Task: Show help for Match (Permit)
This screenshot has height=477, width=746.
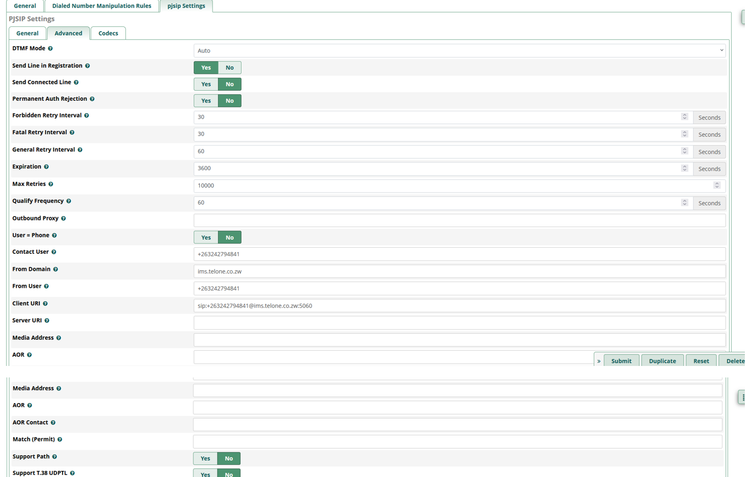Action: point(60,440)
